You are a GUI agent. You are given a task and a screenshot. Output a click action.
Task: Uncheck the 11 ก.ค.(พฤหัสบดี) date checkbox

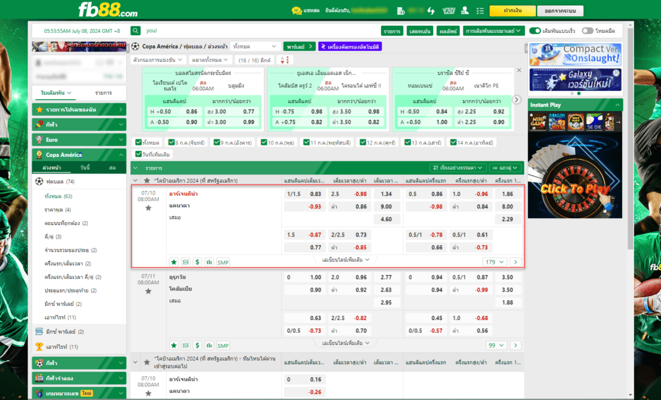[307, 143]
